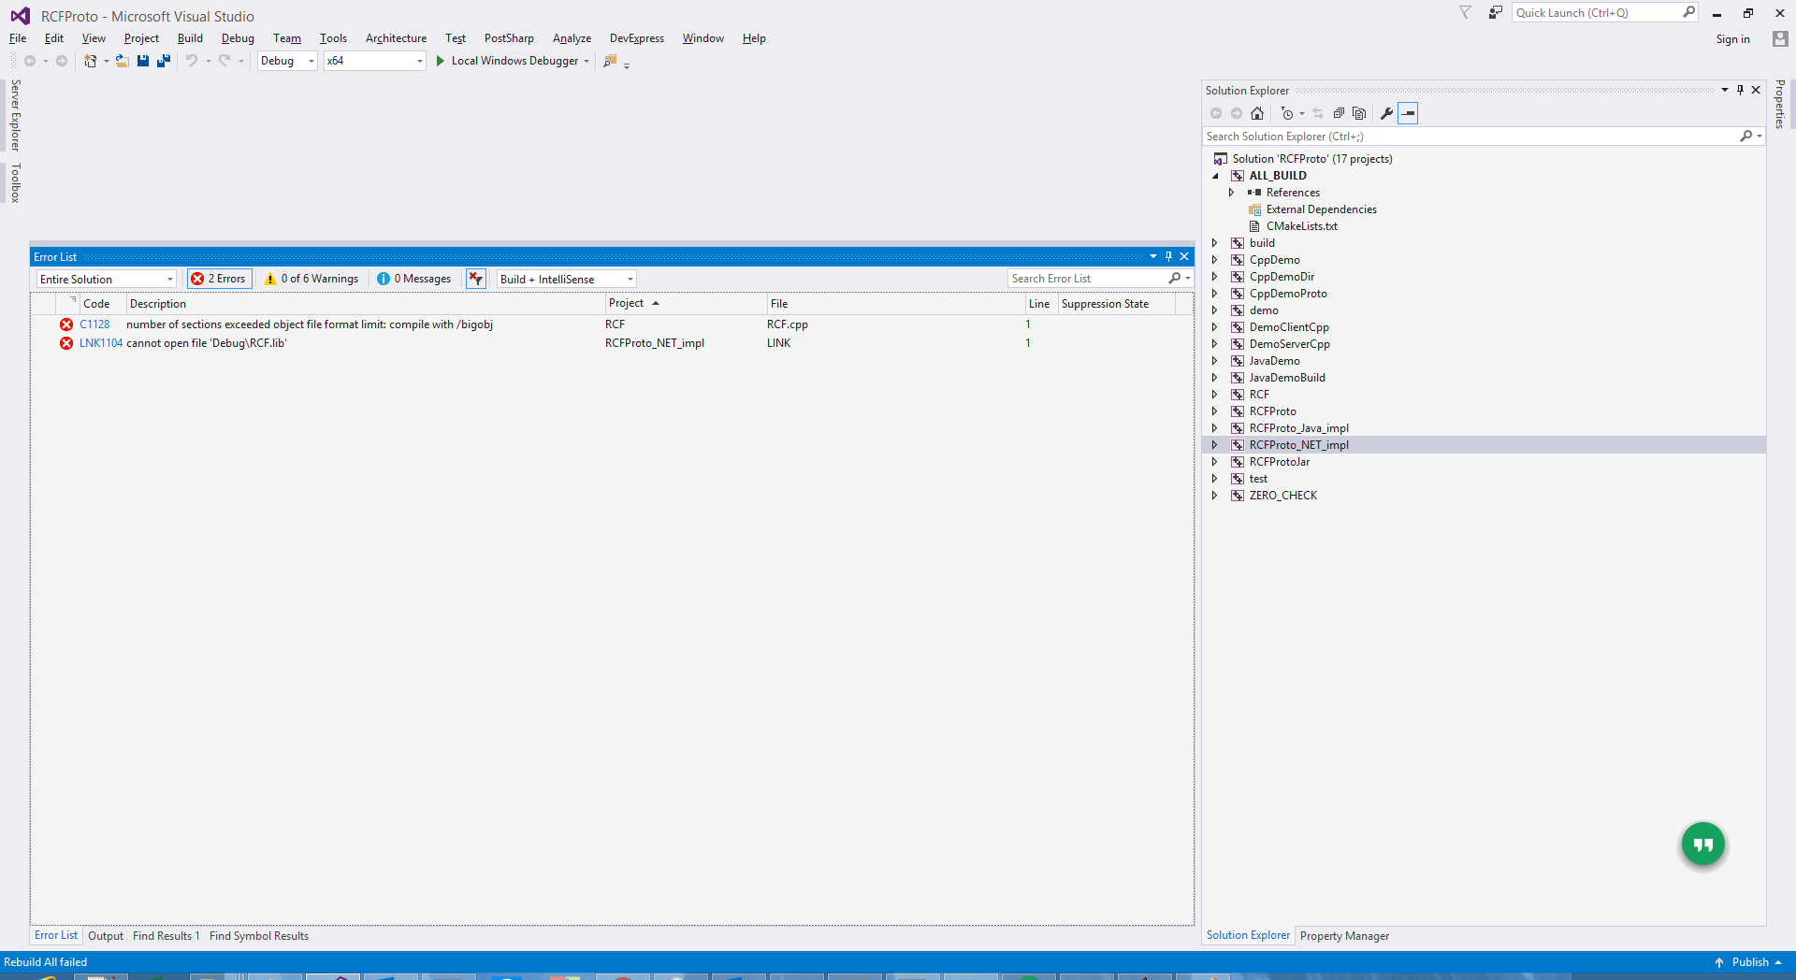This screenshot has width=1796, height=980.
Task: Click the Navigate Forward toolbar arrow
Action: coord(62,61)
